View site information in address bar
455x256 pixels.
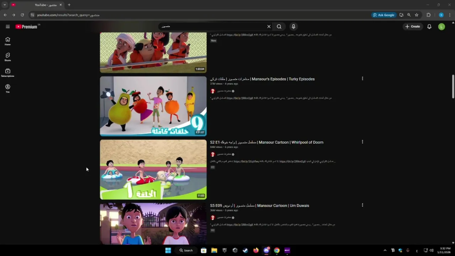click(32, 15)
